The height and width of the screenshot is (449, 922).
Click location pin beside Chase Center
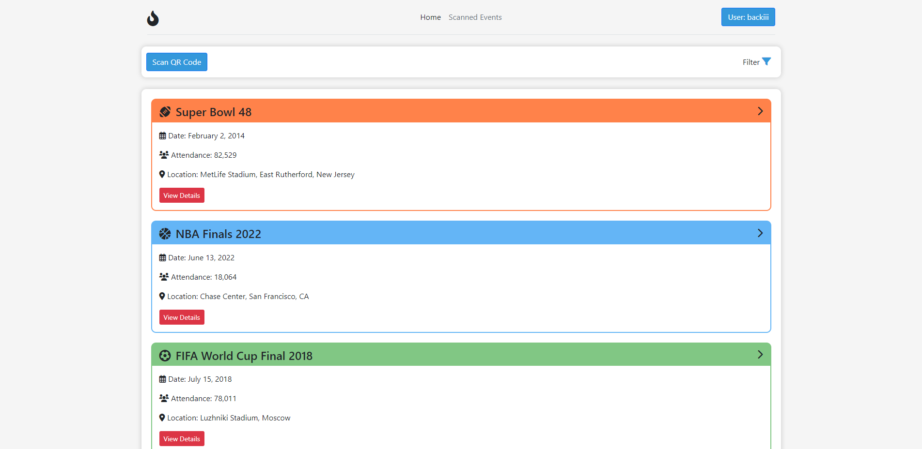[x=162, y=296]
